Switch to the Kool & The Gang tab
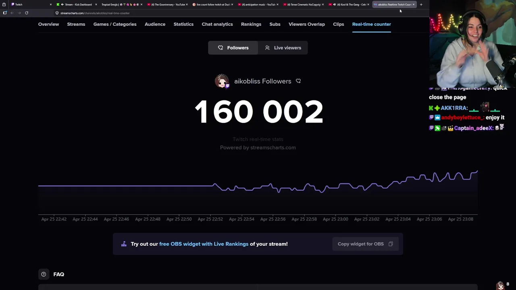This screenshot has width=516, height=290. (x=349, y=4)
